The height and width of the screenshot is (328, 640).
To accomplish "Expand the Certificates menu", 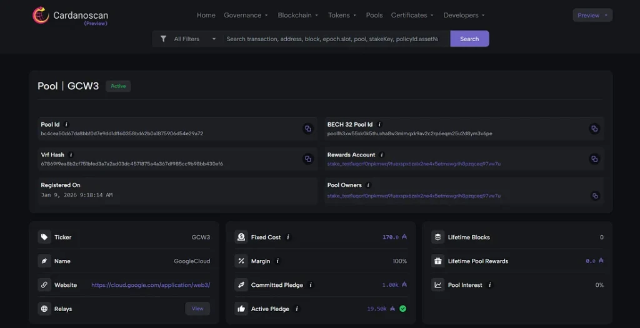I will 412,15.
